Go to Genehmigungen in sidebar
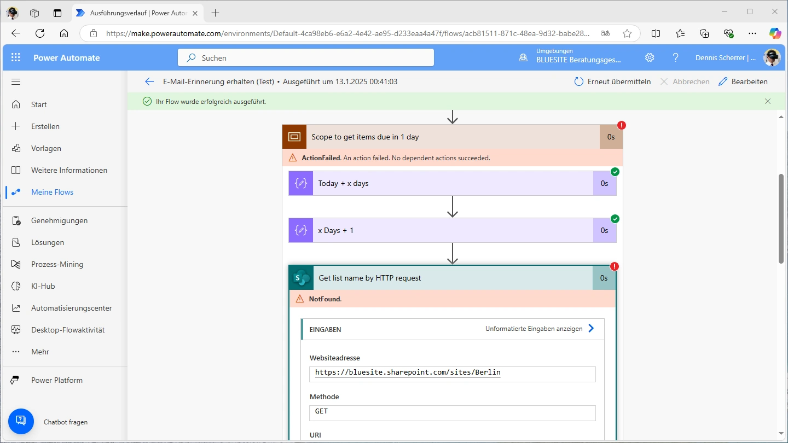 coord(59,220)
